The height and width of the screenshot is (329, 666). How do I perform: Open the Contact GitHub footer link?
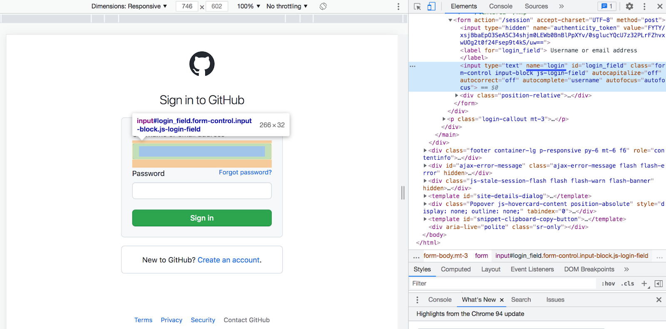(x=247, y=320)
